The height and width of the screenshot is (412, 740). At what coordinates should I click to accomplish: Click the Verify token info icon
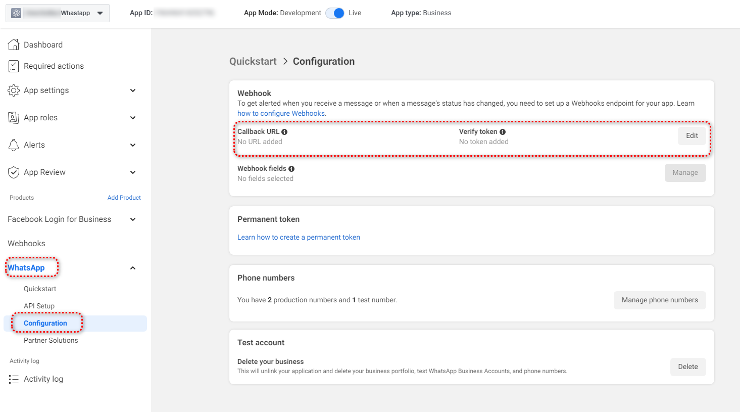(503, 132)
